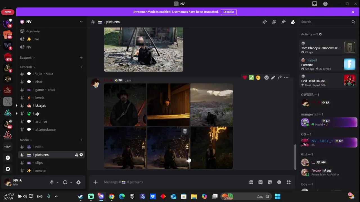Edit the message with pencil icon

tap(273, 77)
